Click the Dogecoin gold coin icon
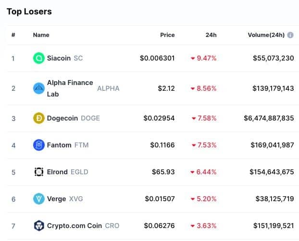299x241 pixels. [39, 118]
